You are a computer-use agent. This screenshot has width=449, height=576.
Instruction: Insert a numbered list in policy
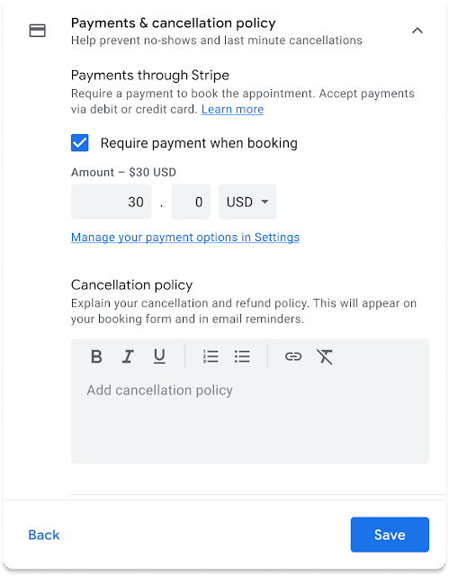coord(211,356)
